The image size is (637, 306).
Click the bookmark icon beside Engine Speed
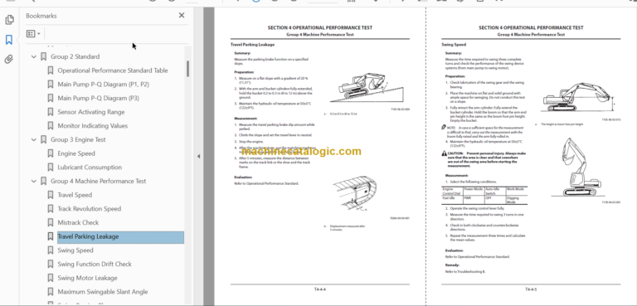coord(51,153)
